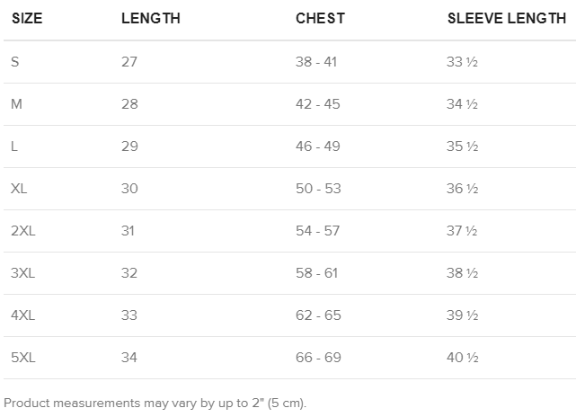Click the SLEEVE LENGTH column header
Screen dimensions: 576x417
pyautogui.click(x=507, y=19)
